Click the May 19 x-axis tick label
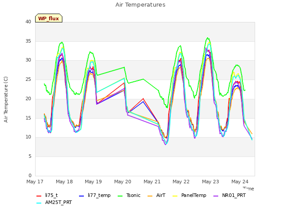 click(93, 182)
